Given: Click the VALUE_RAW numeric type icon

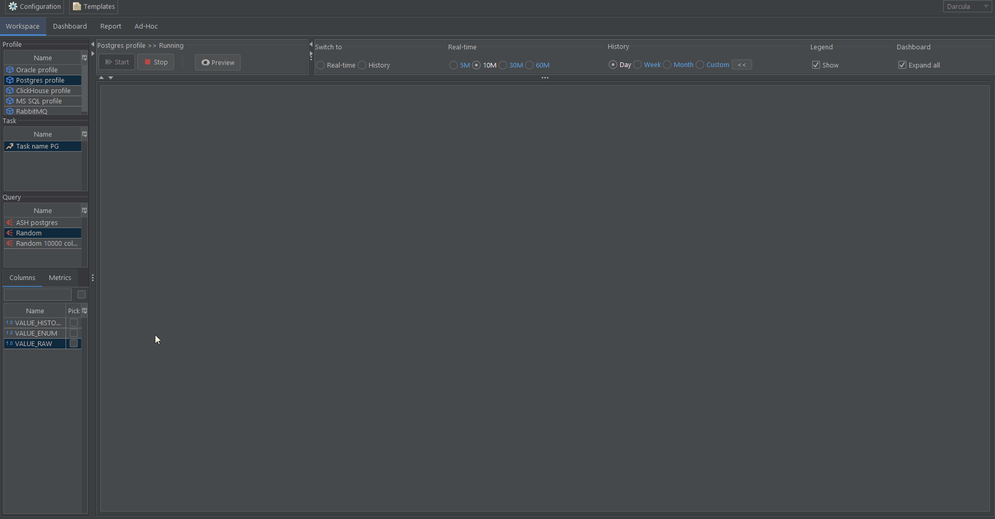Looking at the screenshot, I should [x=9, y=343].
